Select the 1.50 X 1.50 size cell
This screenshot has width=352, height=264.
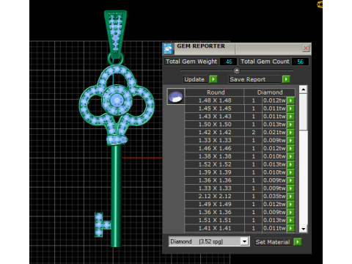click(x=215, y=125)
